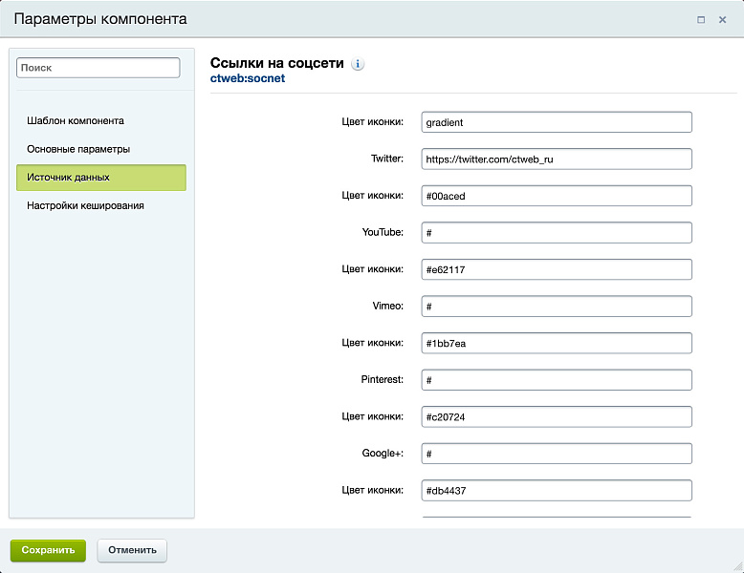Click the info icon beside Ссылки на соцсети
This screenshot has height=573, width=744.
358,64
